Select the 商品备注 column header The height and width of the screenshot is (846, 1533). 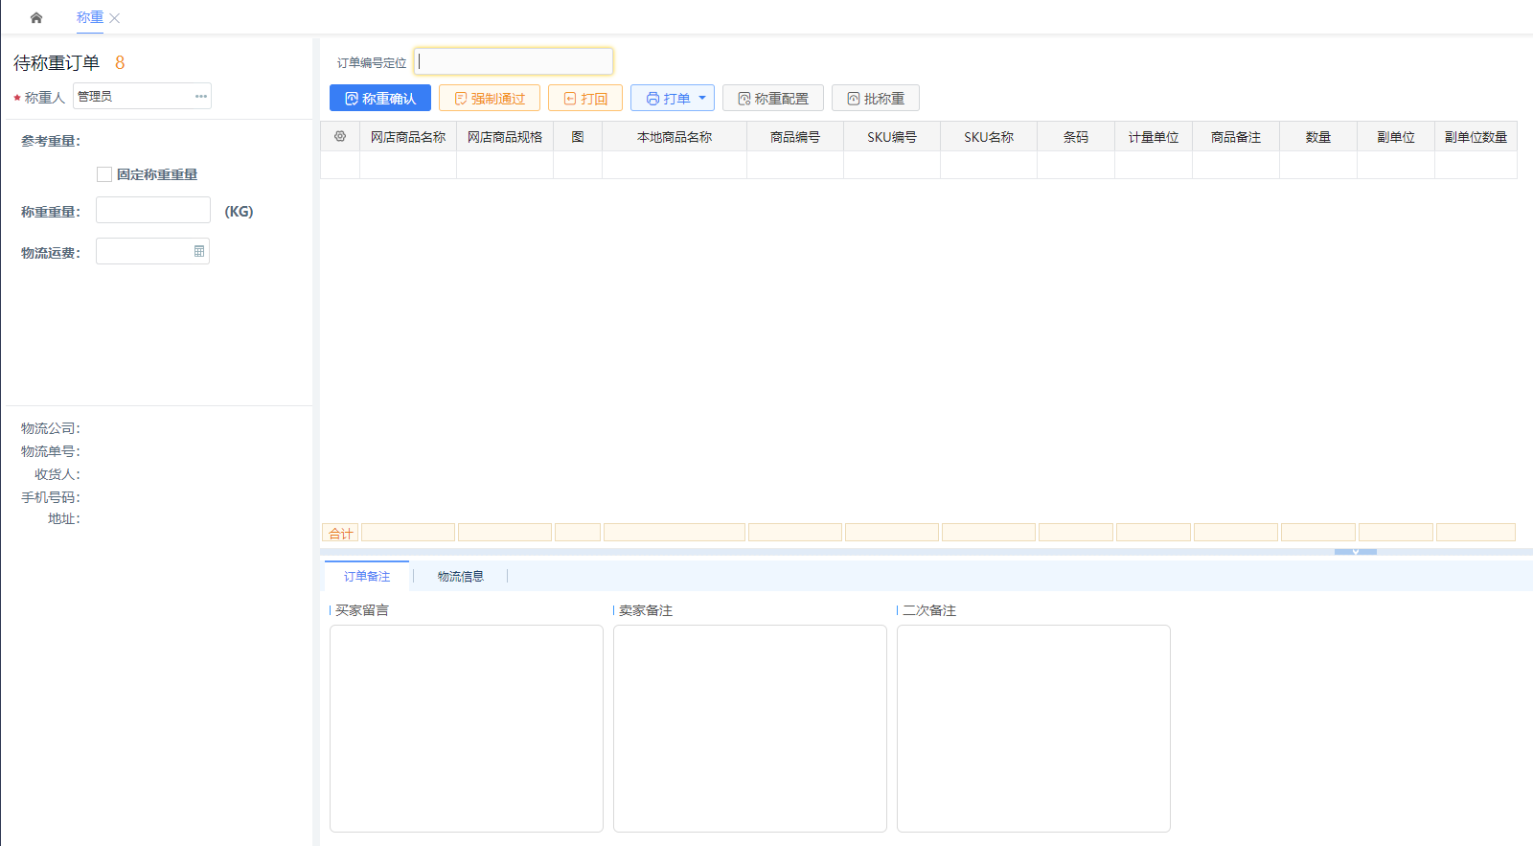[x=1236, y=137]
